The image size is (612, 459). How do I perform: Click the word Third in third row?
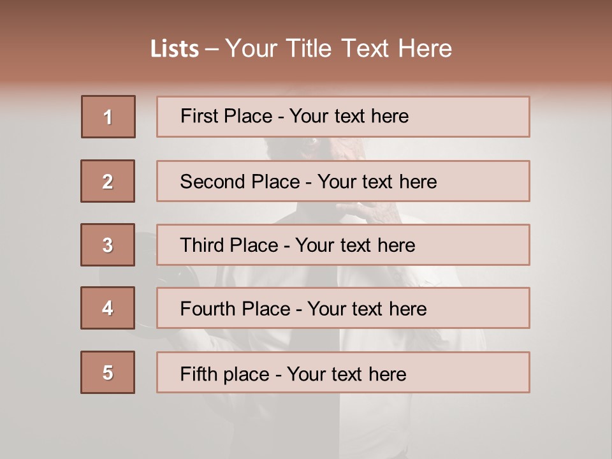[201, 245]
